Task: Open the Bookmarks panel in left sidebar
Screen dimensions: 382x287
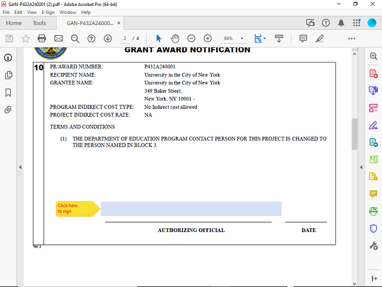Action: click(8, 93)
